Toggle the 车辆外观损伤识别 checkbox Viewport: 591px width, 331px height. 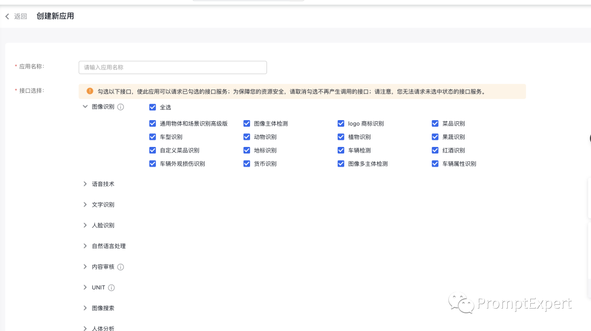coord(153,164)
